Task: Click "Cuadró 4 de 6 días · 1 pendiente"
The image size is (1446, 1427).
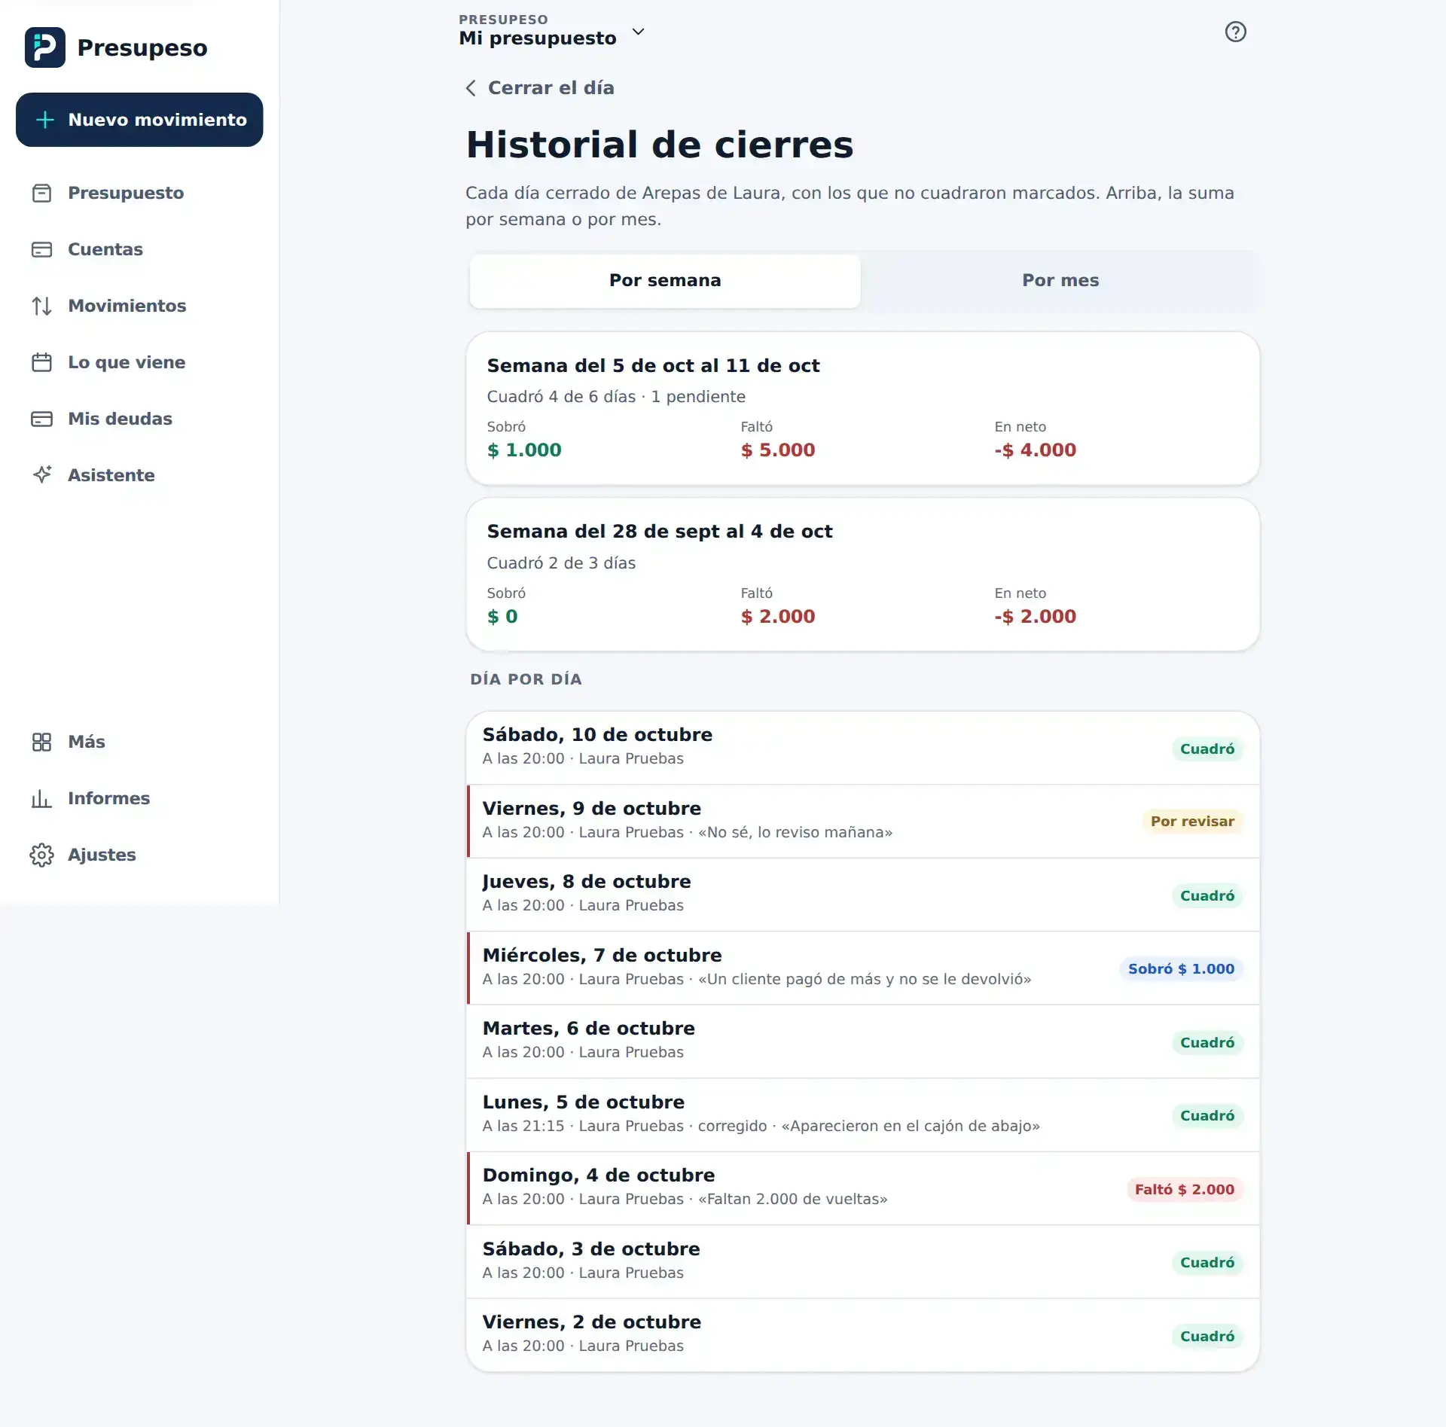Action: 616,397
